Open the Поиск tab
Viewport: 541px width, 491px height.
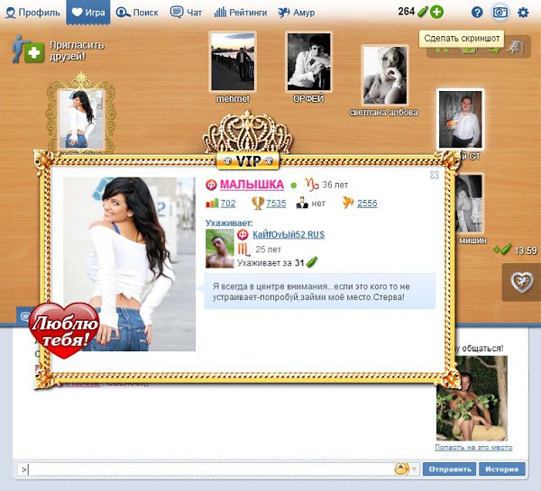137,13
